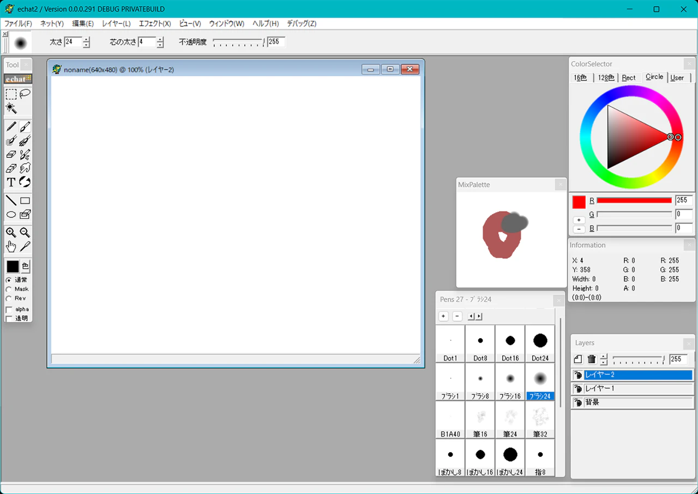Click the minus button in Pens panel

tap(457, 316)
